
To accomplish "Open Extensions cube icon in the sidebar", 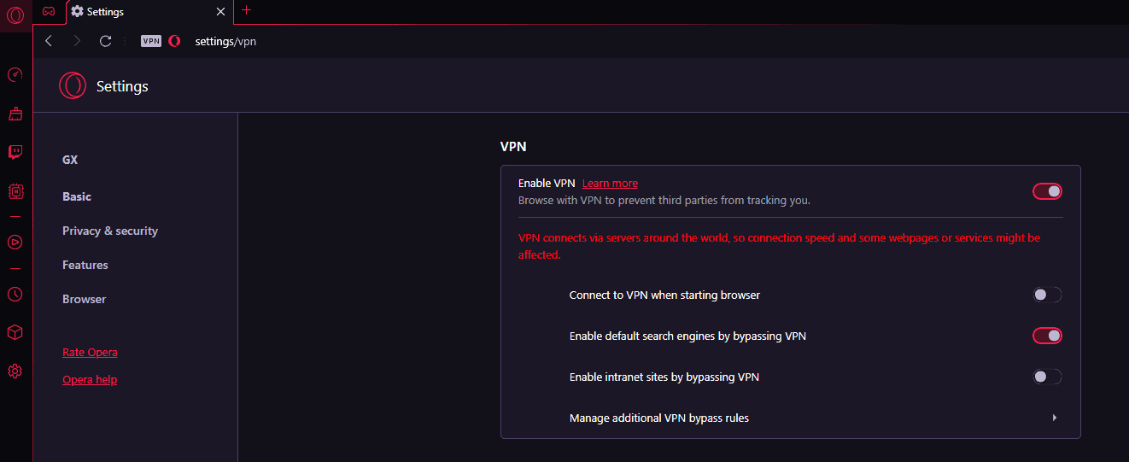I will click(15, 332).
